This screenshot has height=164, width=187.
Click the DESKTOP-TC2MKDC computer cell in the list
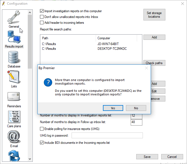[112, 49]
